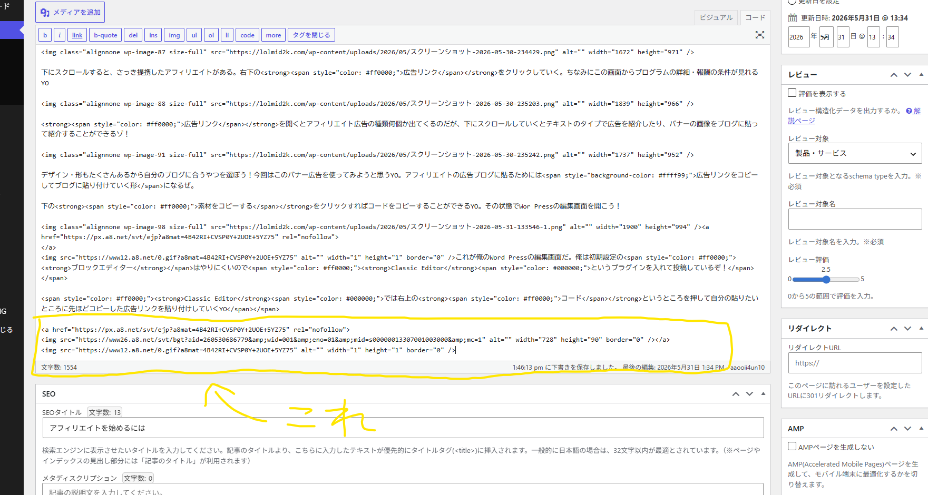The height and width of the screenshot is (495, 928).
Task: Open the month dropdown showing 5月
Action: (826, 37)
